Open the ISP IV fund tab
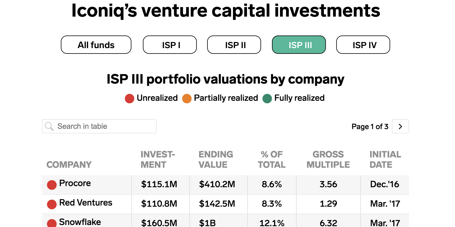 click(363, 45)
